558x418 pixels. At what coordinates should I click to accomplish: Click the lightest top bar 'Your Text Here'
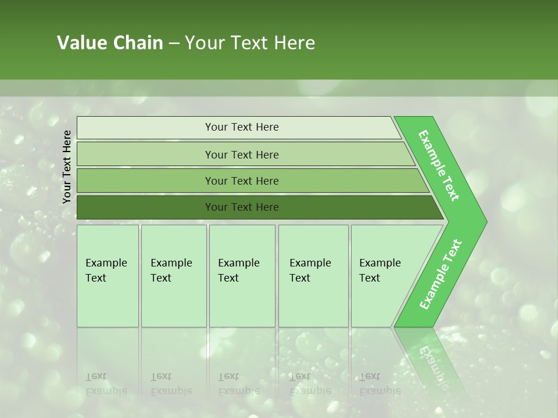[239, 127]
